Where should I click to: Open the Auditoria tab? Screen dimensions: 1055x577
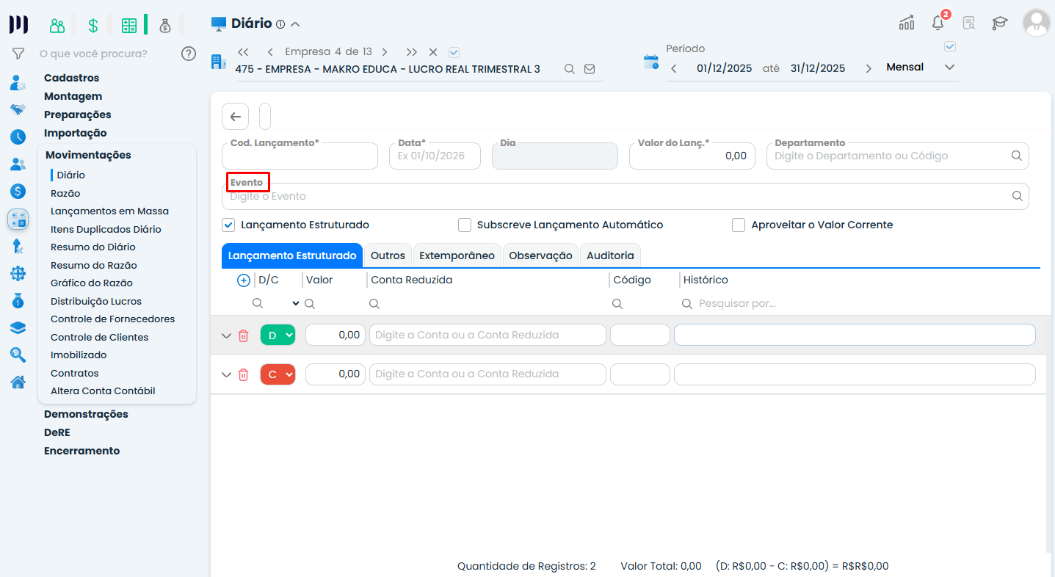610,255
